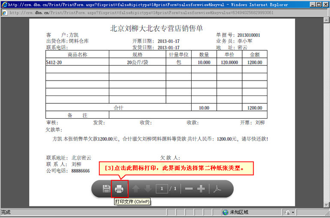This screenshot has height=218, width=330.
Task: Click the window resize grip in status bar
Action: 327,215
